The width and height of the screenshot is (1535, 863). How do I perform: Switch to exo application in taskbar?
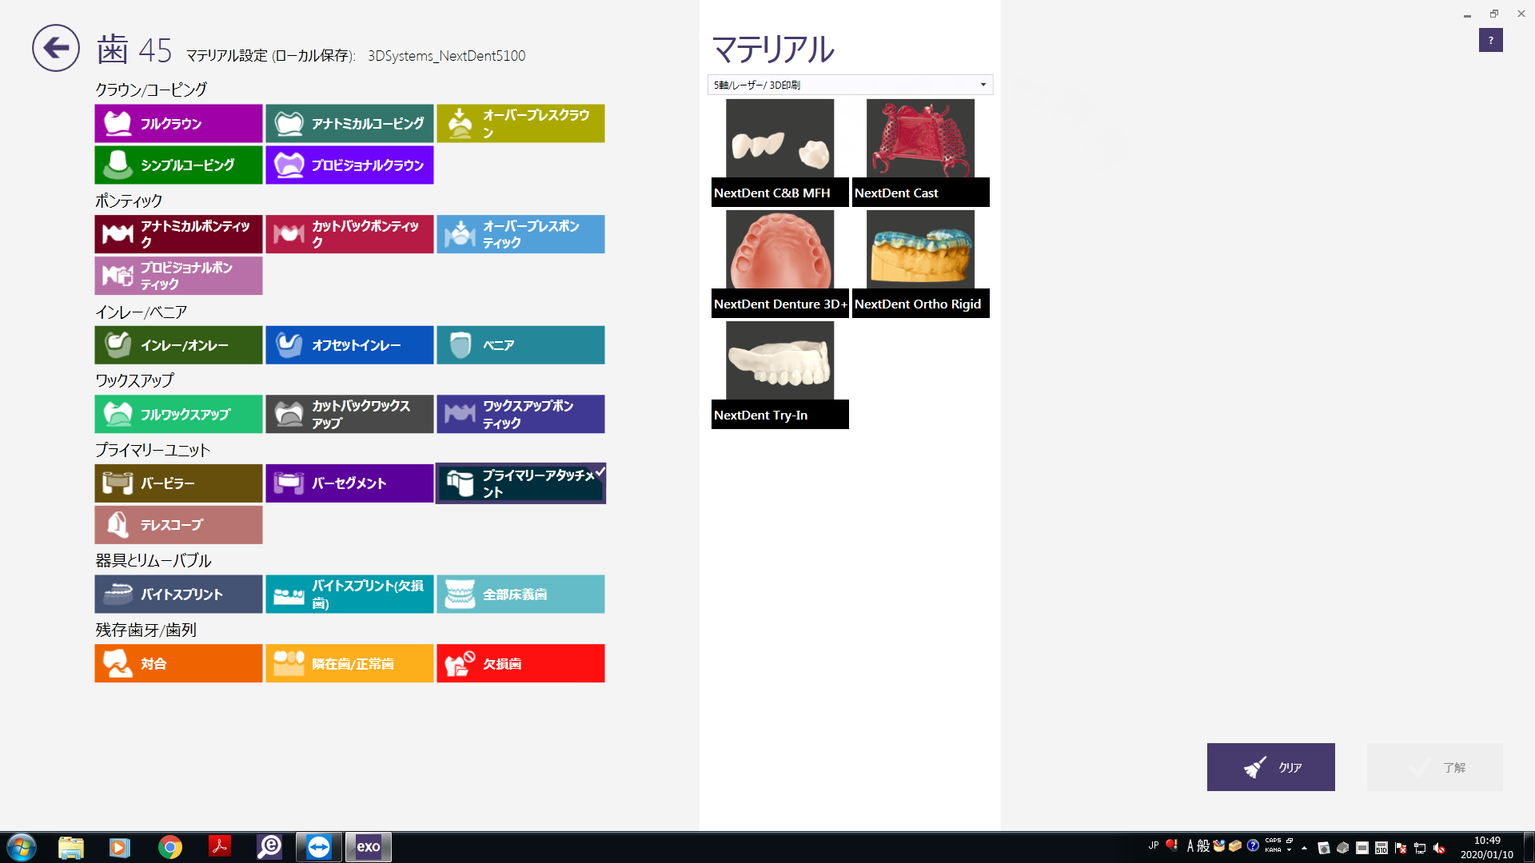pyautogui.click(x=369, y=847)
